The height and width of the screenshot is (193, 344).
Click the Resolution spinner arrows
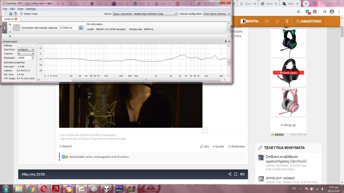pyautogui.click(x=33, y=58)
